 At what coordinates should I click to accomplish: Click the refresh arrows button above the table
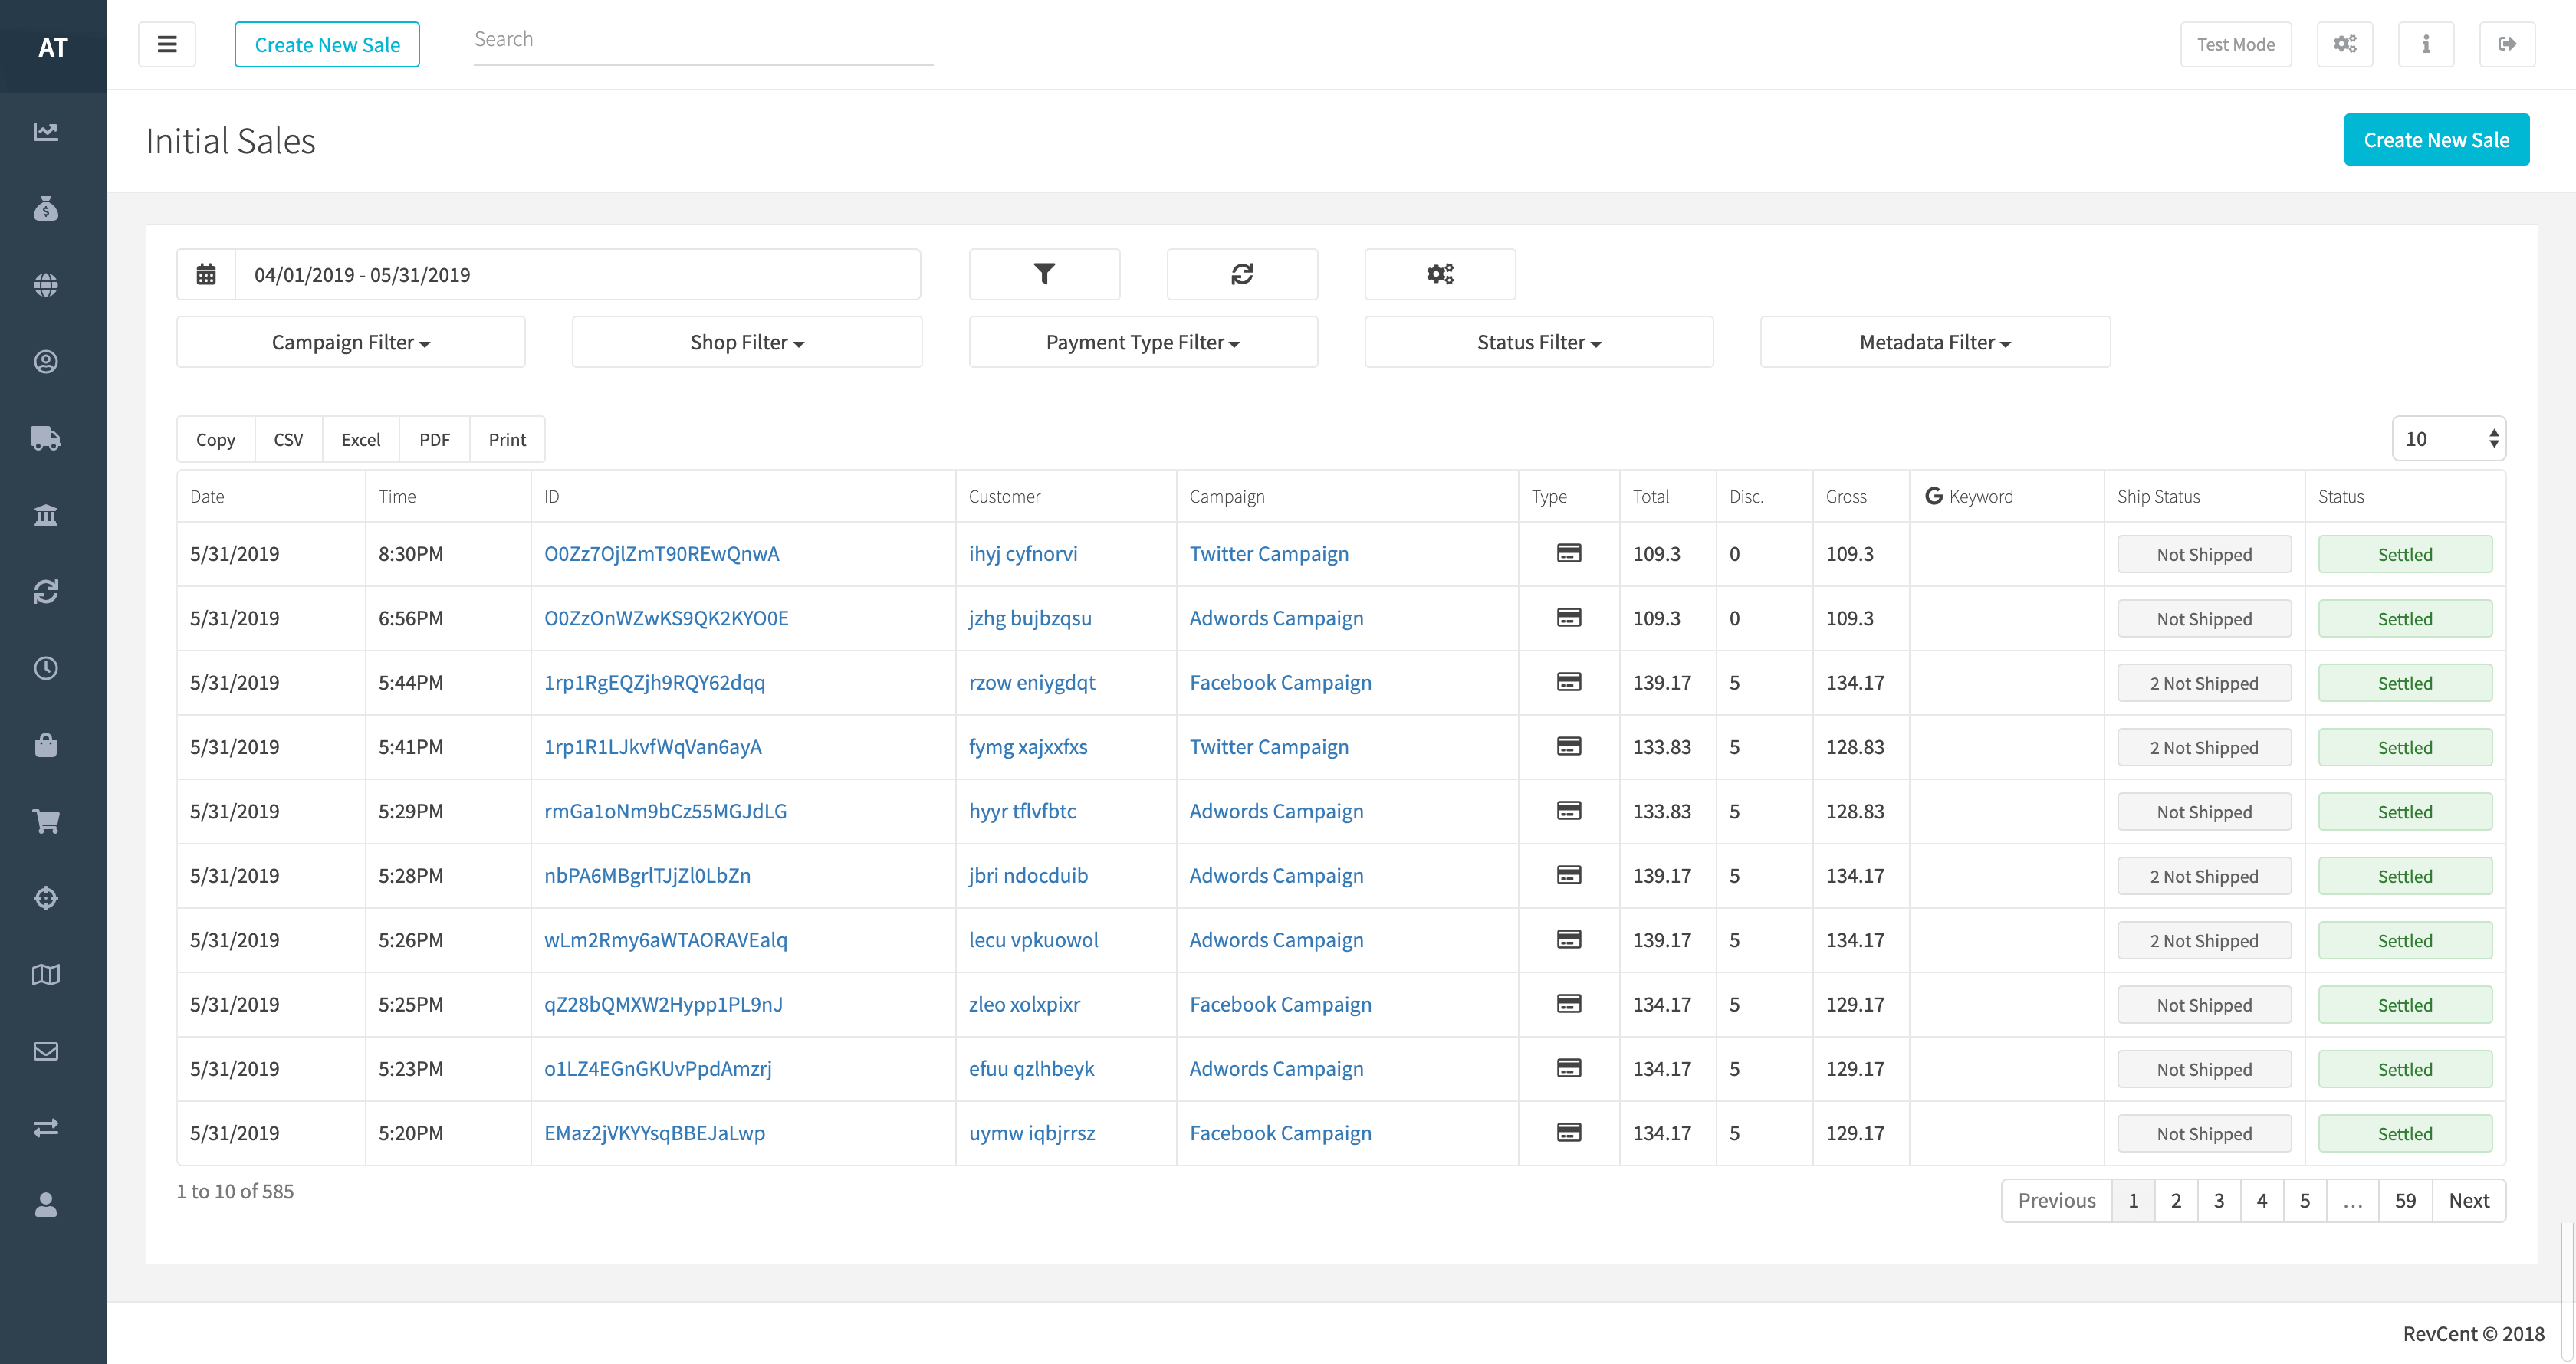1242,274
